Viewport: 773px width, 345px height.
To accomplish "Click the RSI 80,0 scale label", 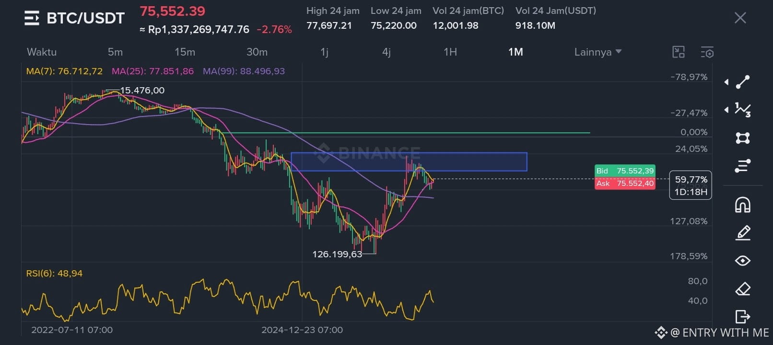I will 698,281.
